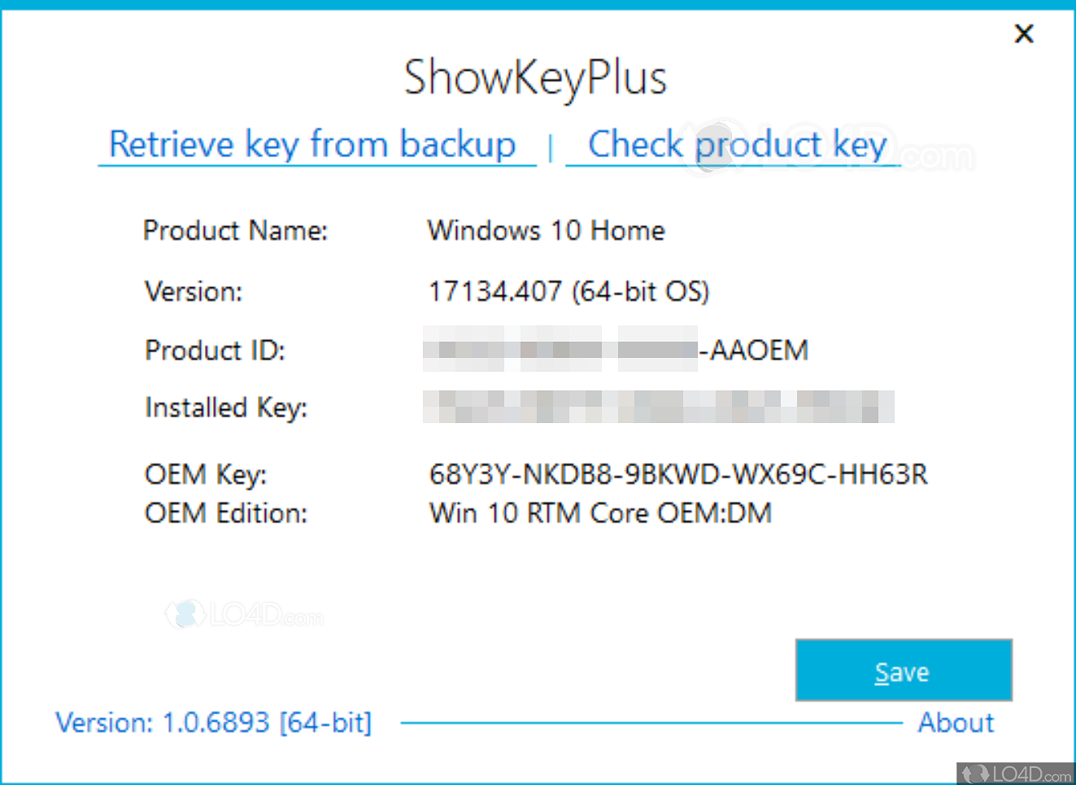This screenshot has height=785, width=1076.
Task: Open the Check product key link
Action: tap(736, 145)
